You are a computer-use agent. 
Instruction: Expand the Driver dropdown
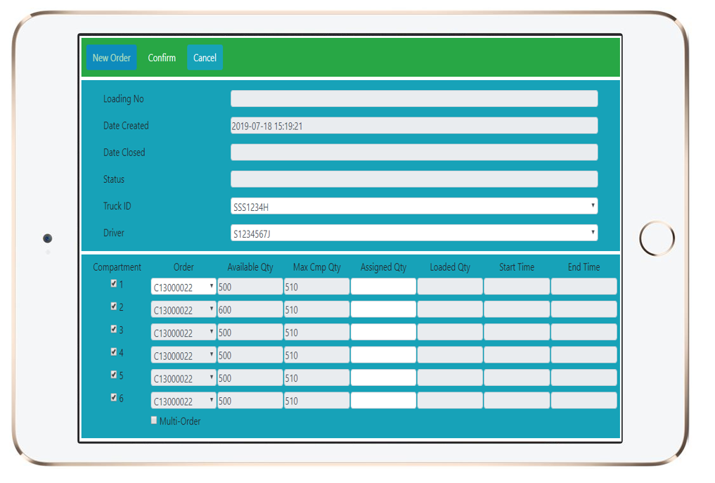[414, 233]
